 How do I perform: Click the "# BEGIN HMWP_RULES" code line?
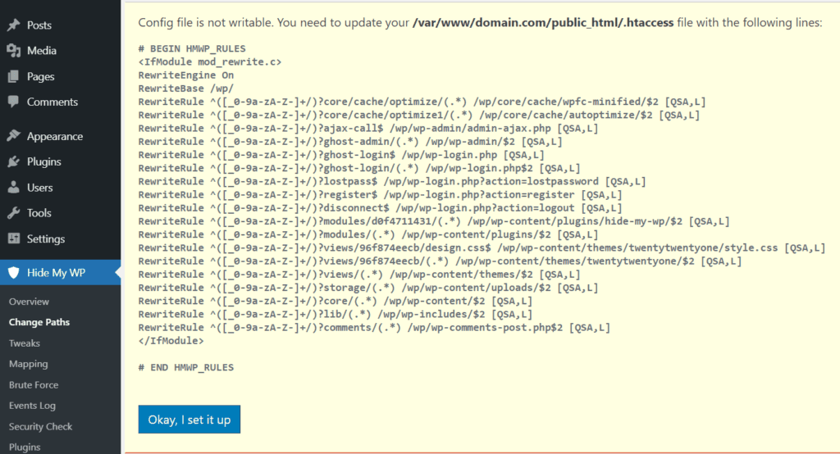pyautogui.click(x=192, y=48)
